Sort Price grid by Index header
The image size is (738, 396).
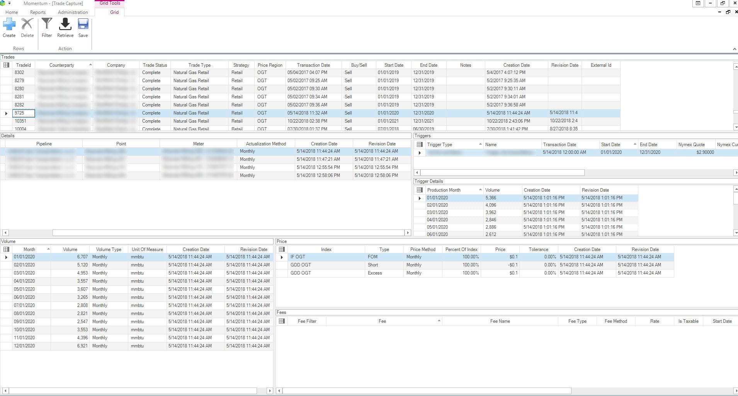point(326,249)
